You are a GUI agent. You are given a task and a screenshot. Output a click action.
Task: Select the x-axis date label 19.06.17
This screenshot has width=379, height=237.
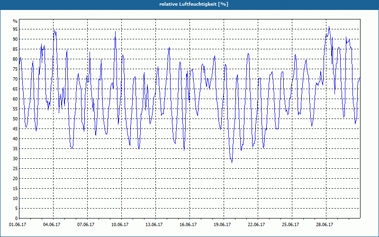(222, 225)
